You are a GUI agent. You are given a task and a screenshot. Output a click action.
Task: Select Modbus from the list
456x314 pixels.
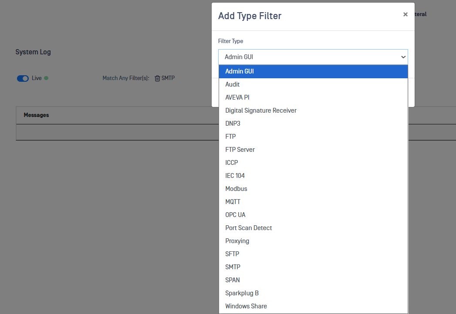[236, 189]
